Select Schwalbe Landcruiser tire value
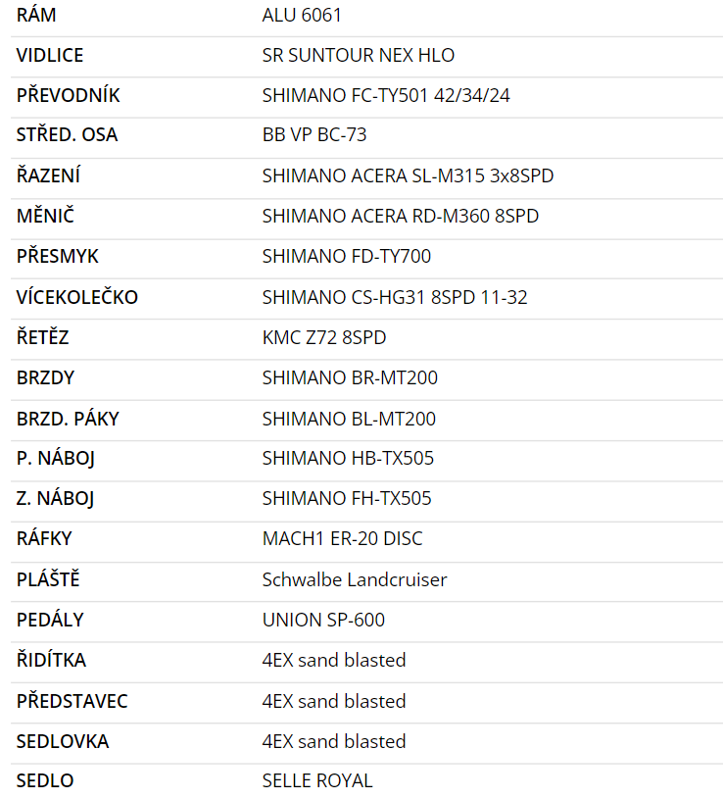The width and height of the screenshot is (723, 799). tap(355, 580)
